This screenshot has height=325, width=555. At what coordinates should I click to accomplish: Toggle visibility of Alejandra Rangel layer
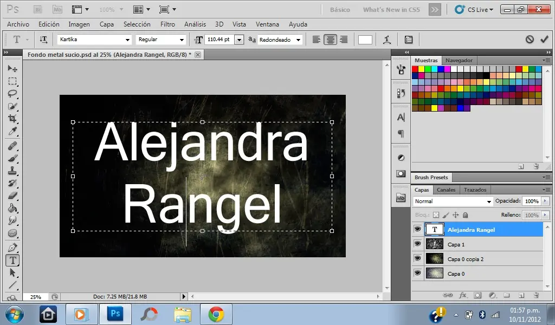click(417, 229)
